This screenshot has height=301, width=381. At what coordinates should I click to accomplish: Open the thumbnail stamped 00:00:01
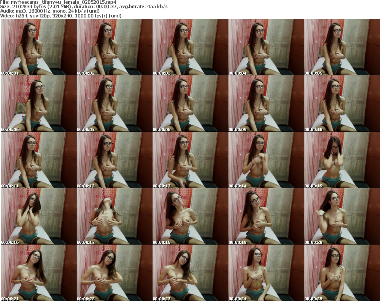point(39,47)
